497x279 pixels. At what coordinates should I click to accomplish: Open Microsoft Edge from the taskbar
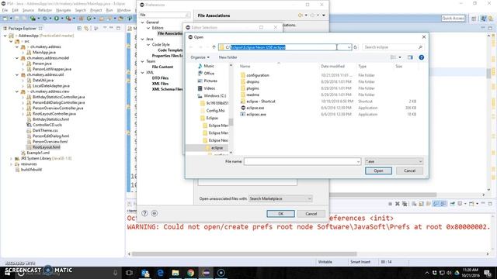coord(161,272)
